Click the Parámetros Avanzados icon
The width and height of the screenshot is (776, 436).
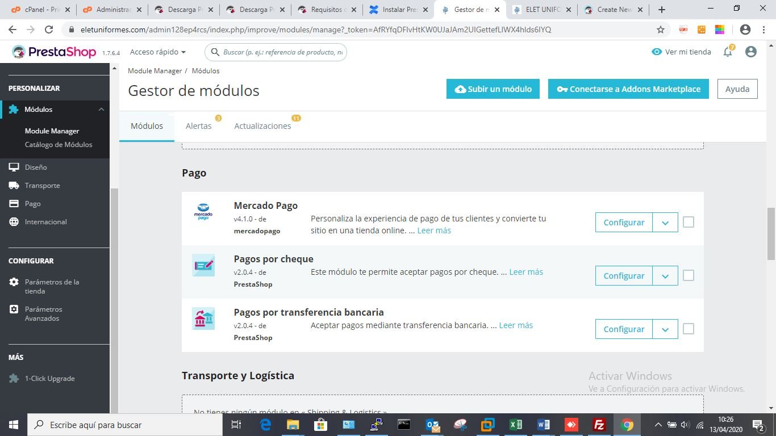(14, 309)
